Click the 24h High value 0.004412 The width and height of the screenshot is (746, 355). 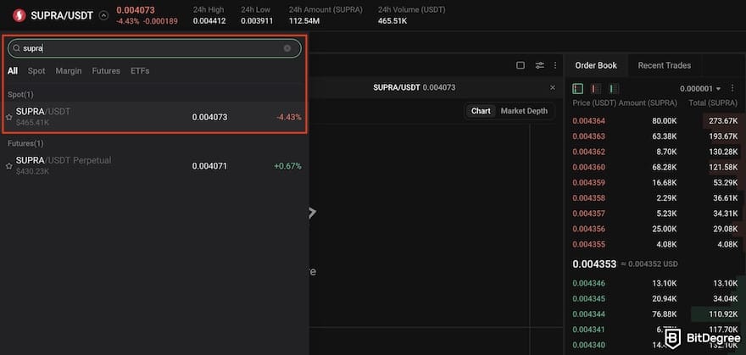[x=209, y=21]
